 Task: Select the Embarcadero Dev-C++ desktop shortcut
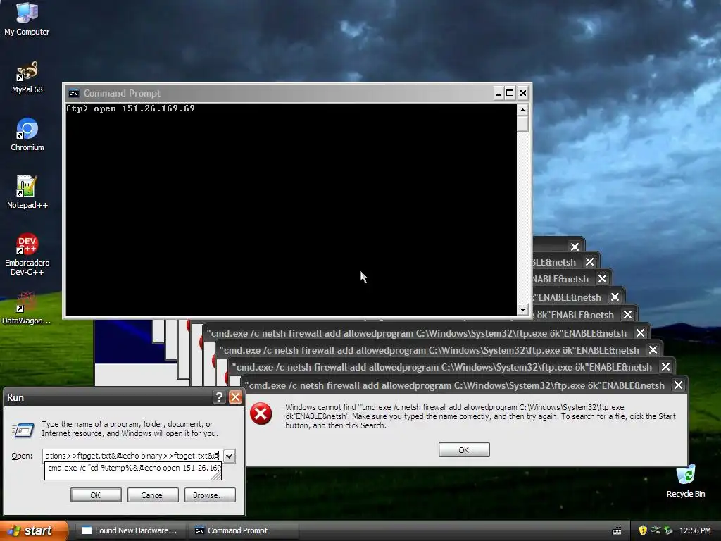(27, 254)
